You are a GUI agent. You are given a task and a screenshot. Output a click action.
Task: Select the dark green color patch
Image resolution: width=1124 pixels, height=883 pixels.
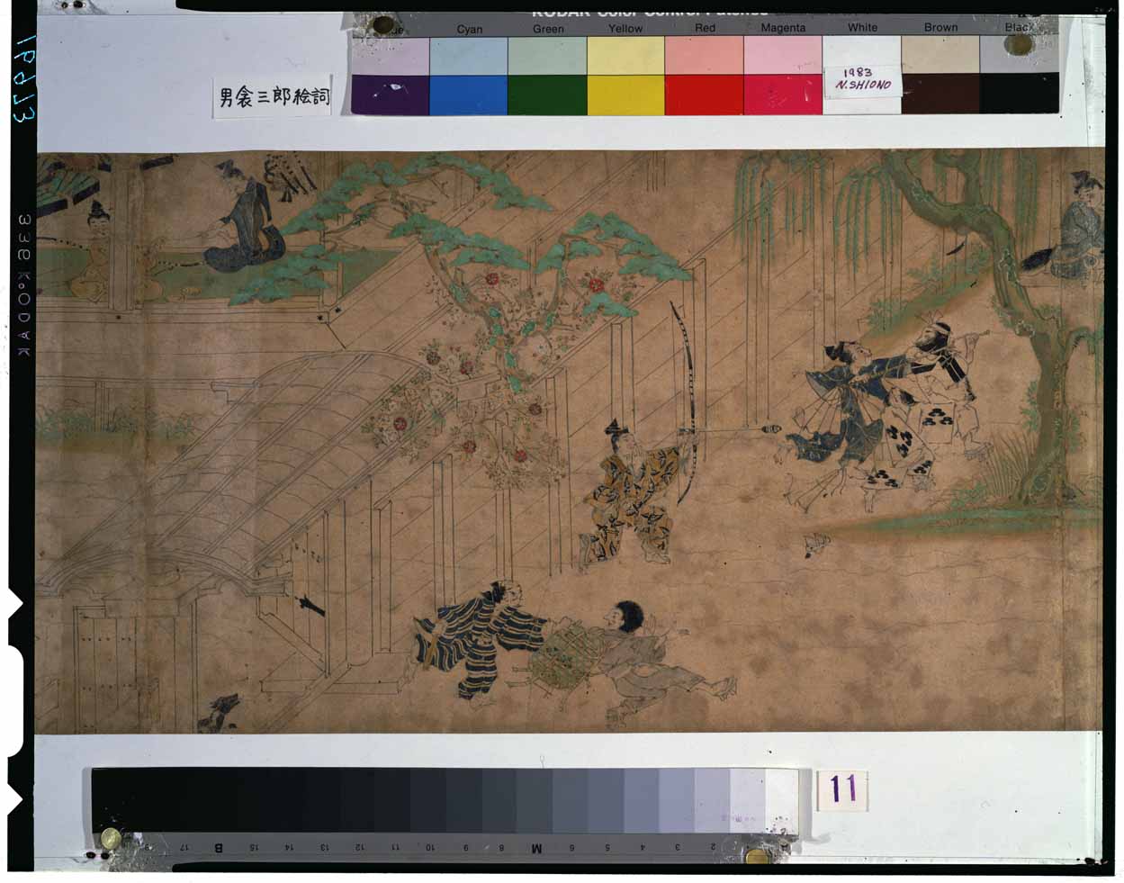tap(548, 95)
